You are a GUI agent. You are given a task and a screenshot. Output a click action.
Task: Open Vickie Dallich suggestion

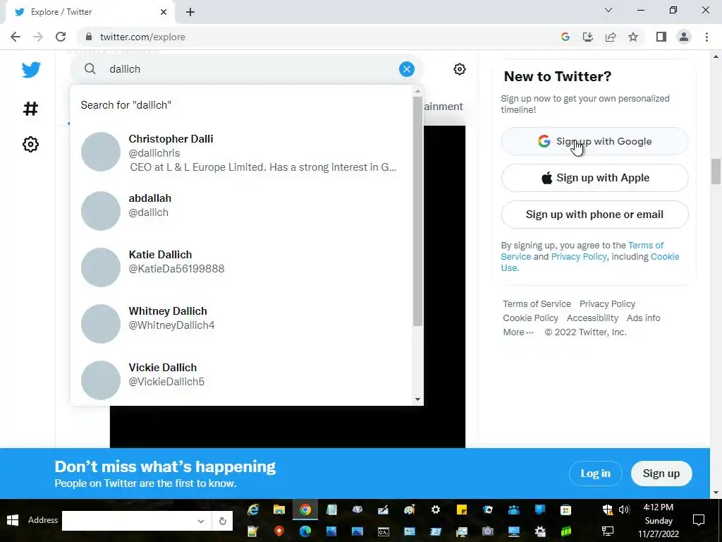pos(241,379)
